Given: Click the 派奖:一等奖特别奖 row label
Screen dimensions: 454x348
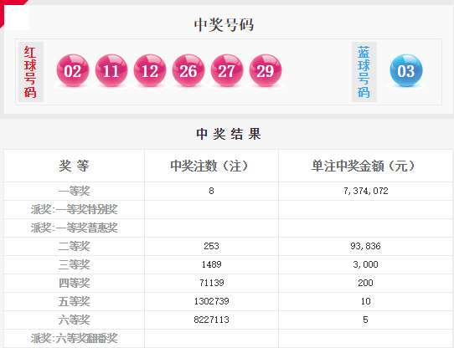Looking at the screenshot, I should (x=74, y=209).
